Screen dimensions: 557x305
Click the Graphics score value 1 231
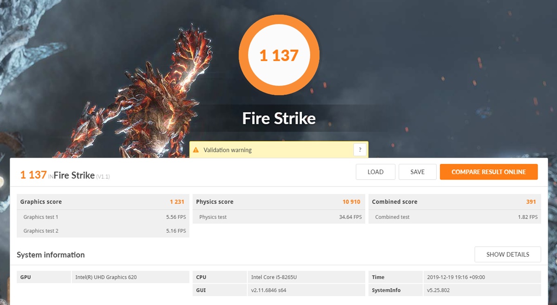[x=177, y=202]
